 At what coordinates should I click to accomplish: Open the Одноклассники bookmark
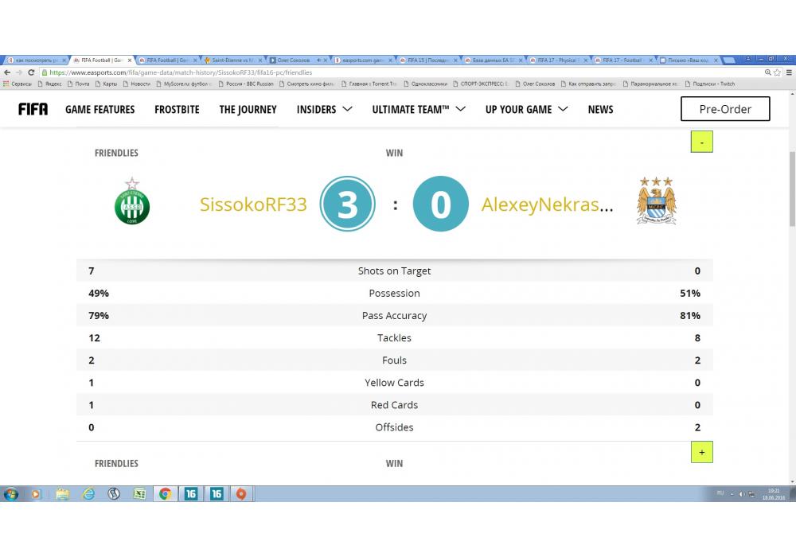(x=425, y=84)
